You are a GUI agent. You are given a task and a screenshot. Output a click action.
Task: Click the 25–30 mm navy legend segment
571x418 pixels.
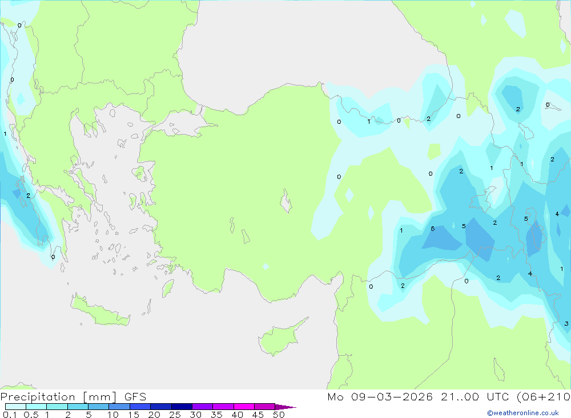pos(182,407)
